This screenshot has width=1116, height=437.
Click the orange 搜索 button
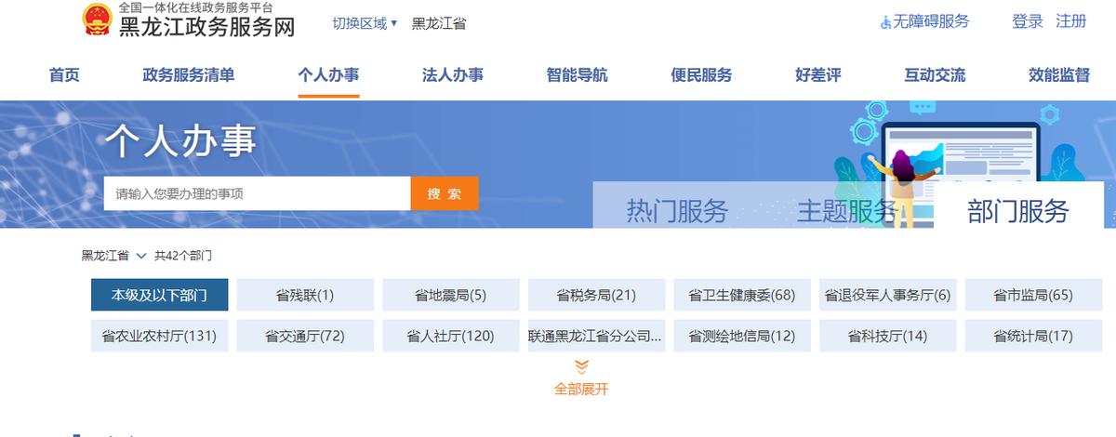tap(445, 193)
